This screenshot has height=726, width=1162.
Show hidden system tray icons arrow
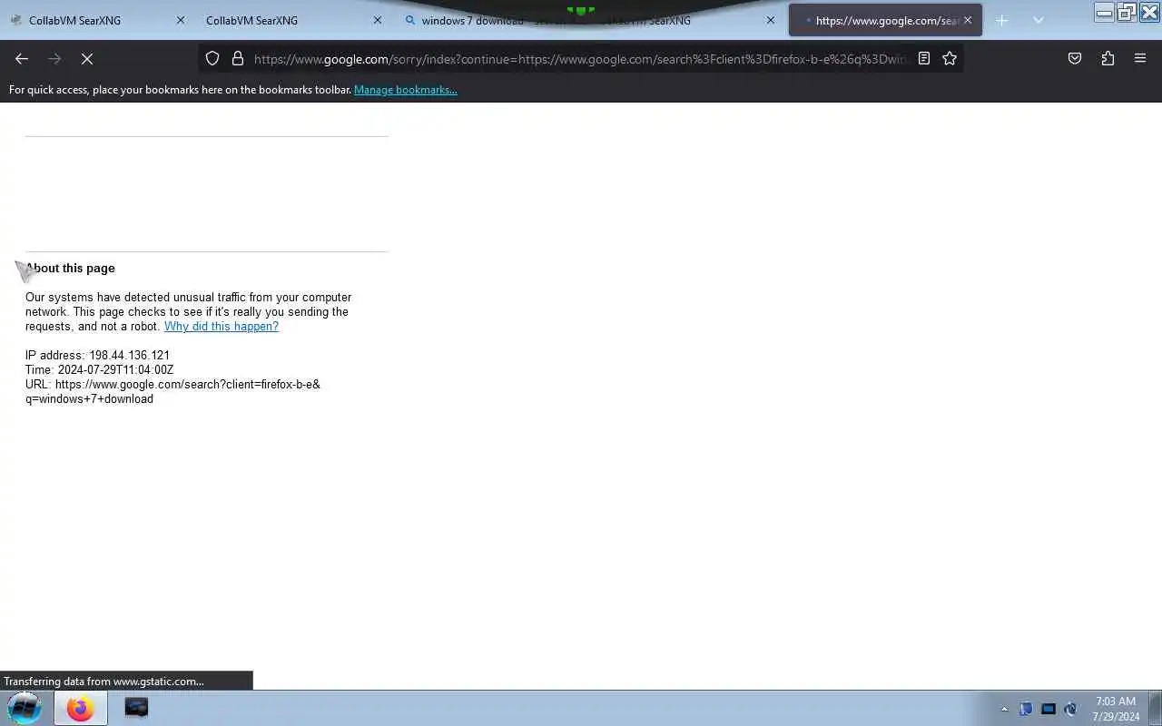[x=1004, y=709]
